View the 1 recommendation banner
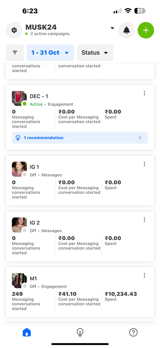The height and width of the screenshot is (348, 160). (80, 138)
